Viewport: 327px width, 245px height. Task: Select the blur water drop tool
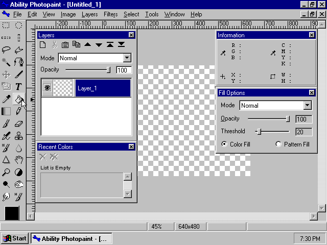tap(18, 148)
